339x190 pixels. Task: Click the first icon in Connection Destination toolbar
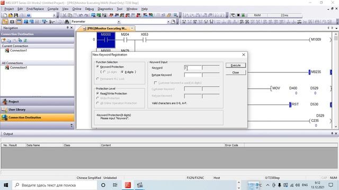[x=4, y=41]
